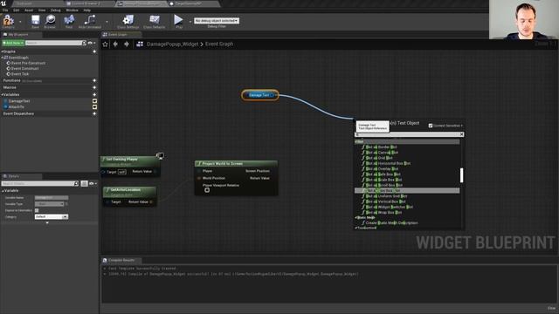Toggle DamageText variable visibility eye
The height and width of the screenshot is (314, 559).
click(x=94, y=101)
